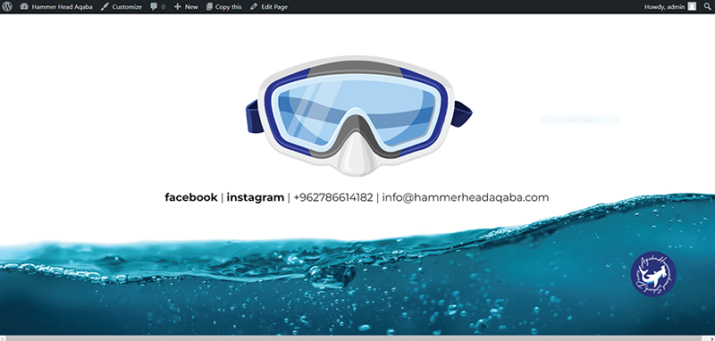715x341 pixels.
Task: Open Customize with the paintbrush icon
Action: point(105,7)
